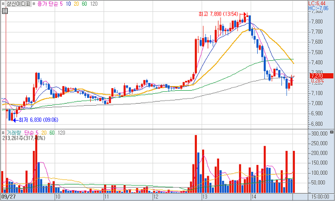This screenshot has height=201, width=335.
Task: Click the 단순 label in volume panel
Action: [29, 132]
